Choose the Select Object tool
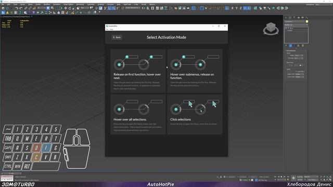This screenshot has height=187, width=333. (x=48, y=8)
